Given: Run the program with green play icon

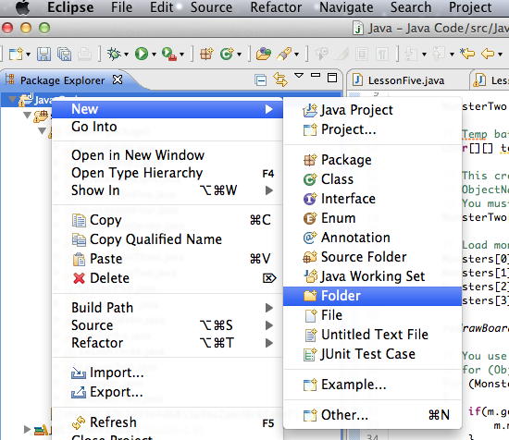Looking at the screenshot, I should tap(142, 54).
